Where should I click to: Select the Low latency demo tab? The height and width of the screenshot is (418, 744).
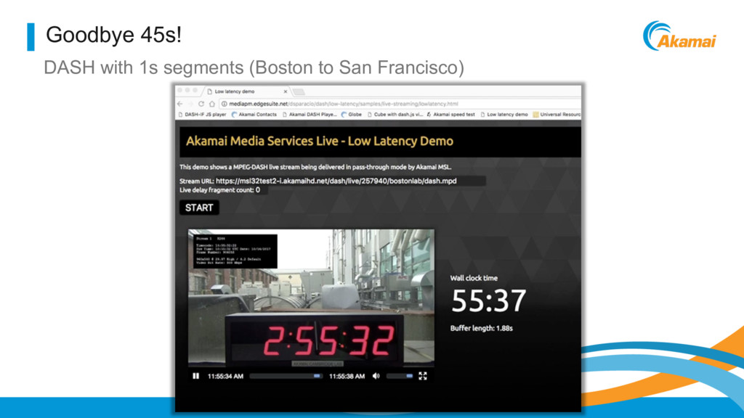[246, 91]
